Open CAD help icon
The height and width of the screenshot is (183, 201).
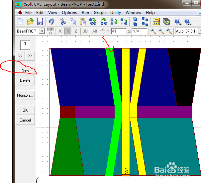point(178,22)
